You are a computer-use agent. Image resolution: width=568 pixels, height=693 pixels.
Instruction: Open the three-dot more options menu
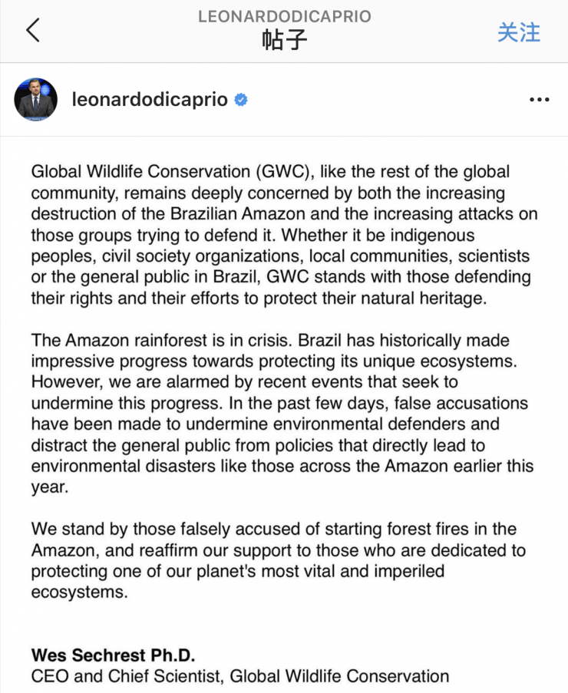point(540,100)
